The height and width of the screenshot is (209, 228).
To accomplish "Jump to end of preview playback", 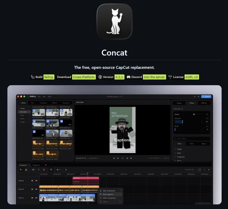I will tap(131, 158).
